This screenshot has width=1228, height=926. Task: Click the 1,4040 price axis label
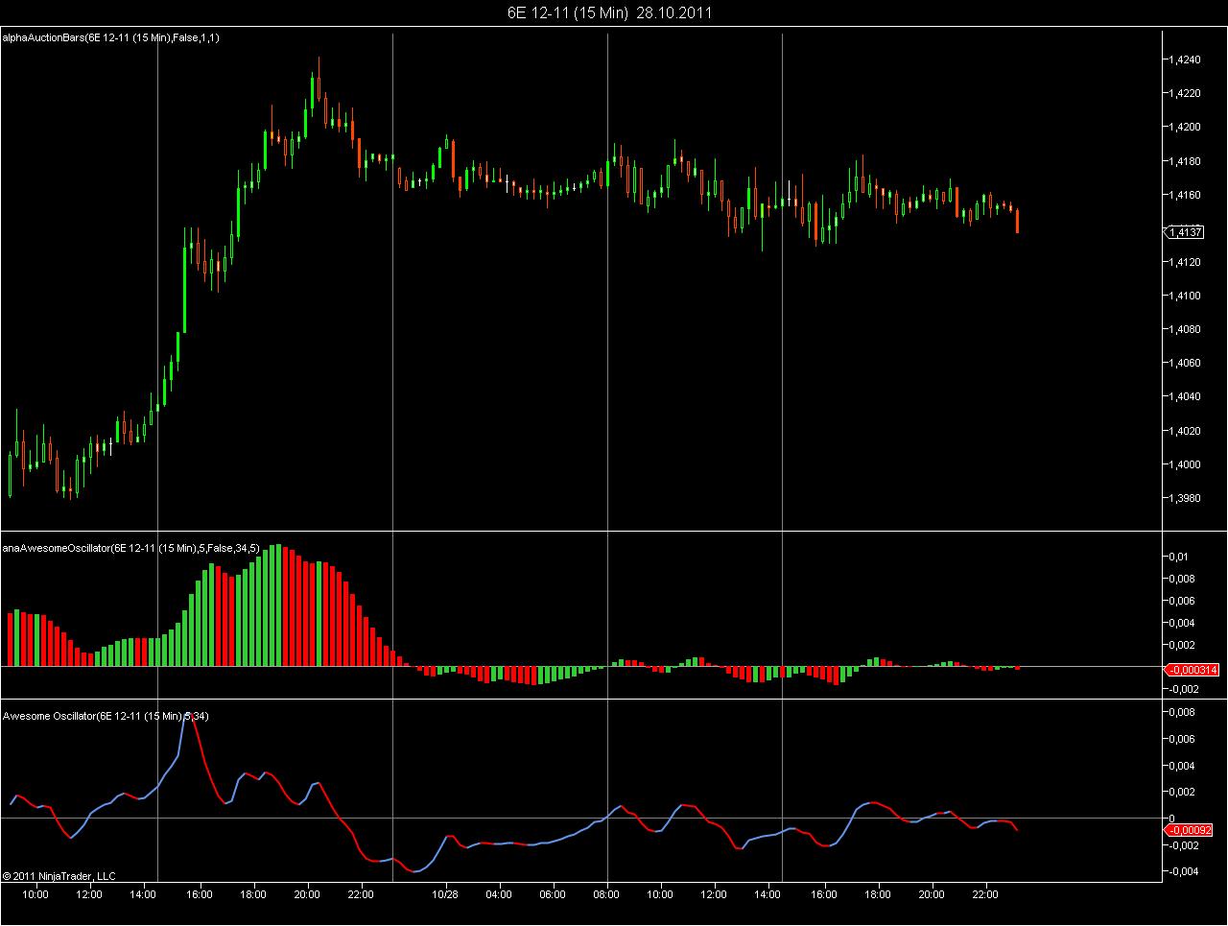(x=1185, y=396)
